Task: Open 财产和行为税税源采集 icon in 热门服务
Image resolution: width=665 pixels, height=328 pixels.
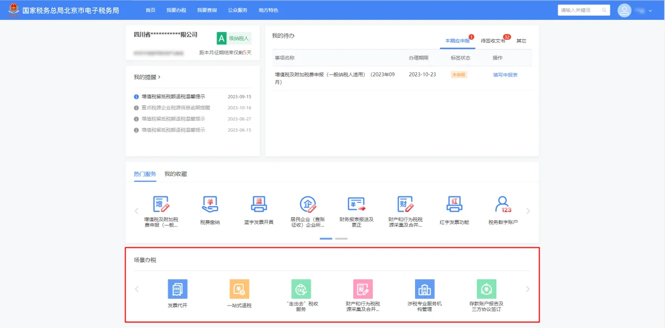Action: (406, 204)
